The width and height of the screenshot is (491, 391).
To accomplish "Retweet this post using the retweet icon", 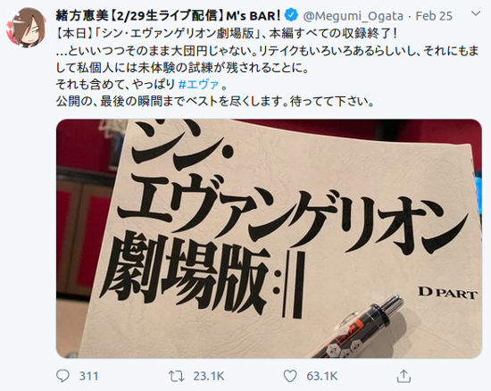I will tap(176, 376).
